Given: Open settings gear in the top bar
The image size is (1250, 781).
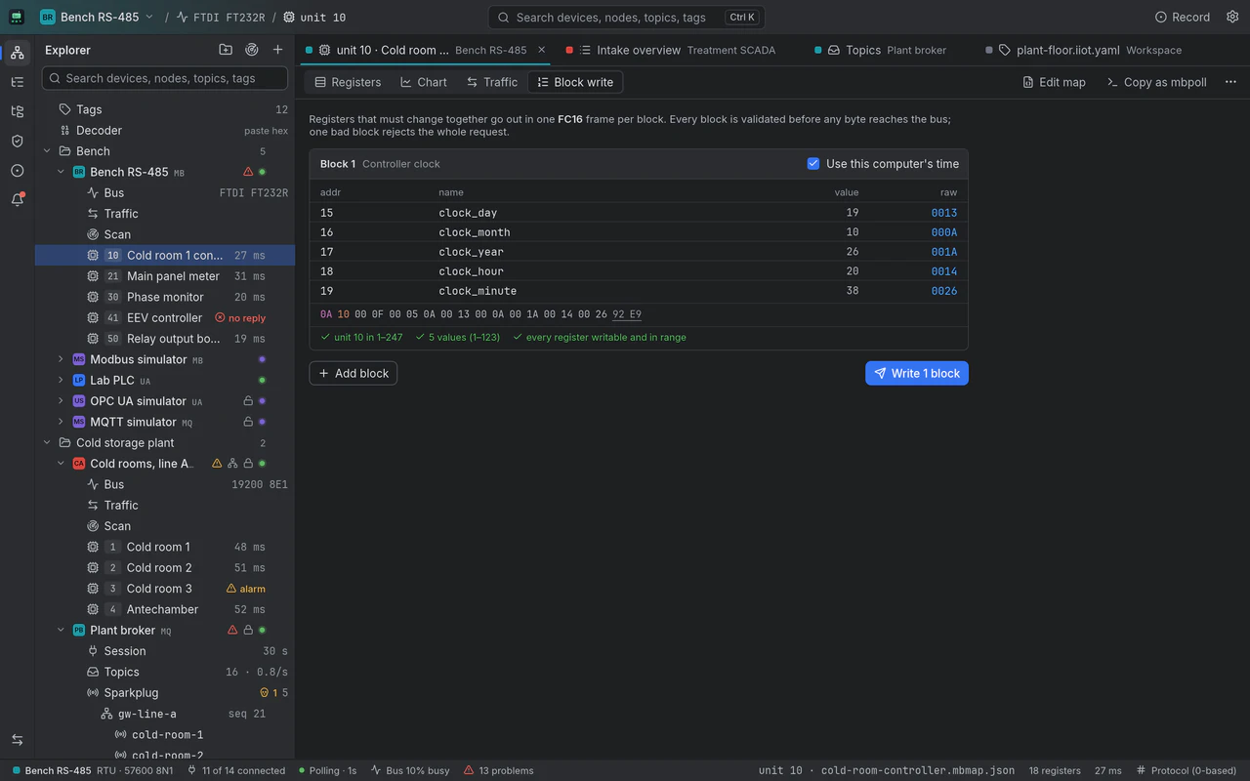Looking at the screenshot, I should [x=1231, y=17].
